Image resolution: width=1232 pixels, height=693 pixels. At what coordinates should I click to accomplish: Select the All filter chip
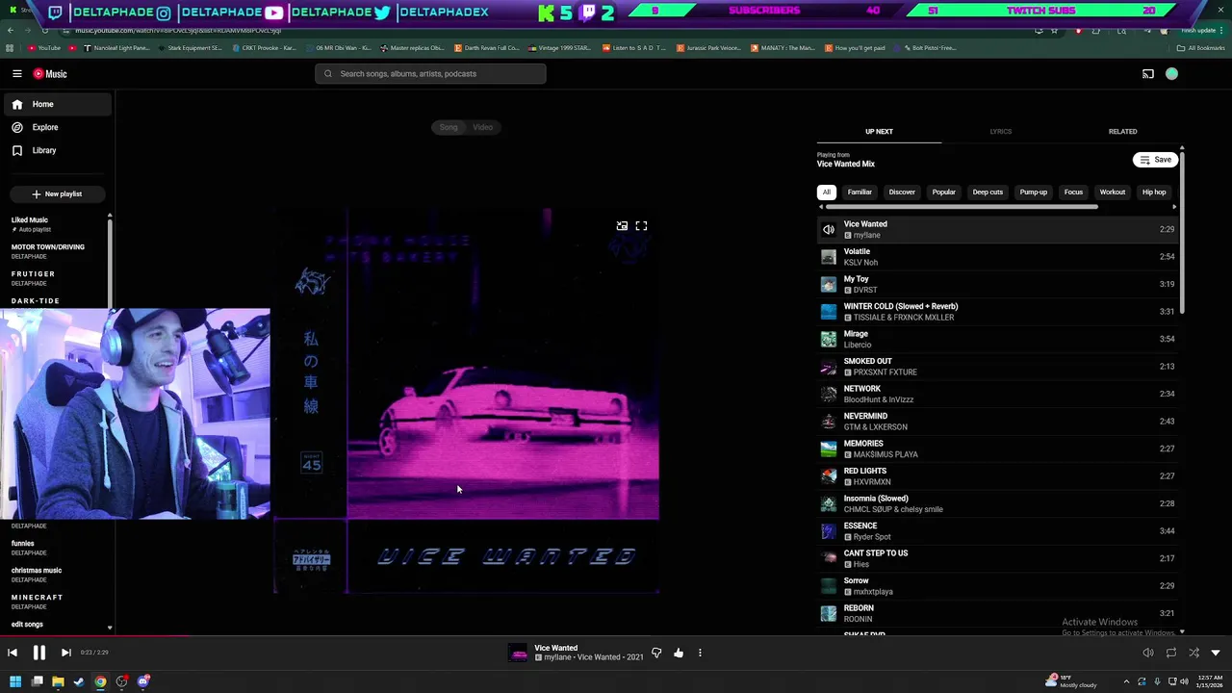pos(826,192)
